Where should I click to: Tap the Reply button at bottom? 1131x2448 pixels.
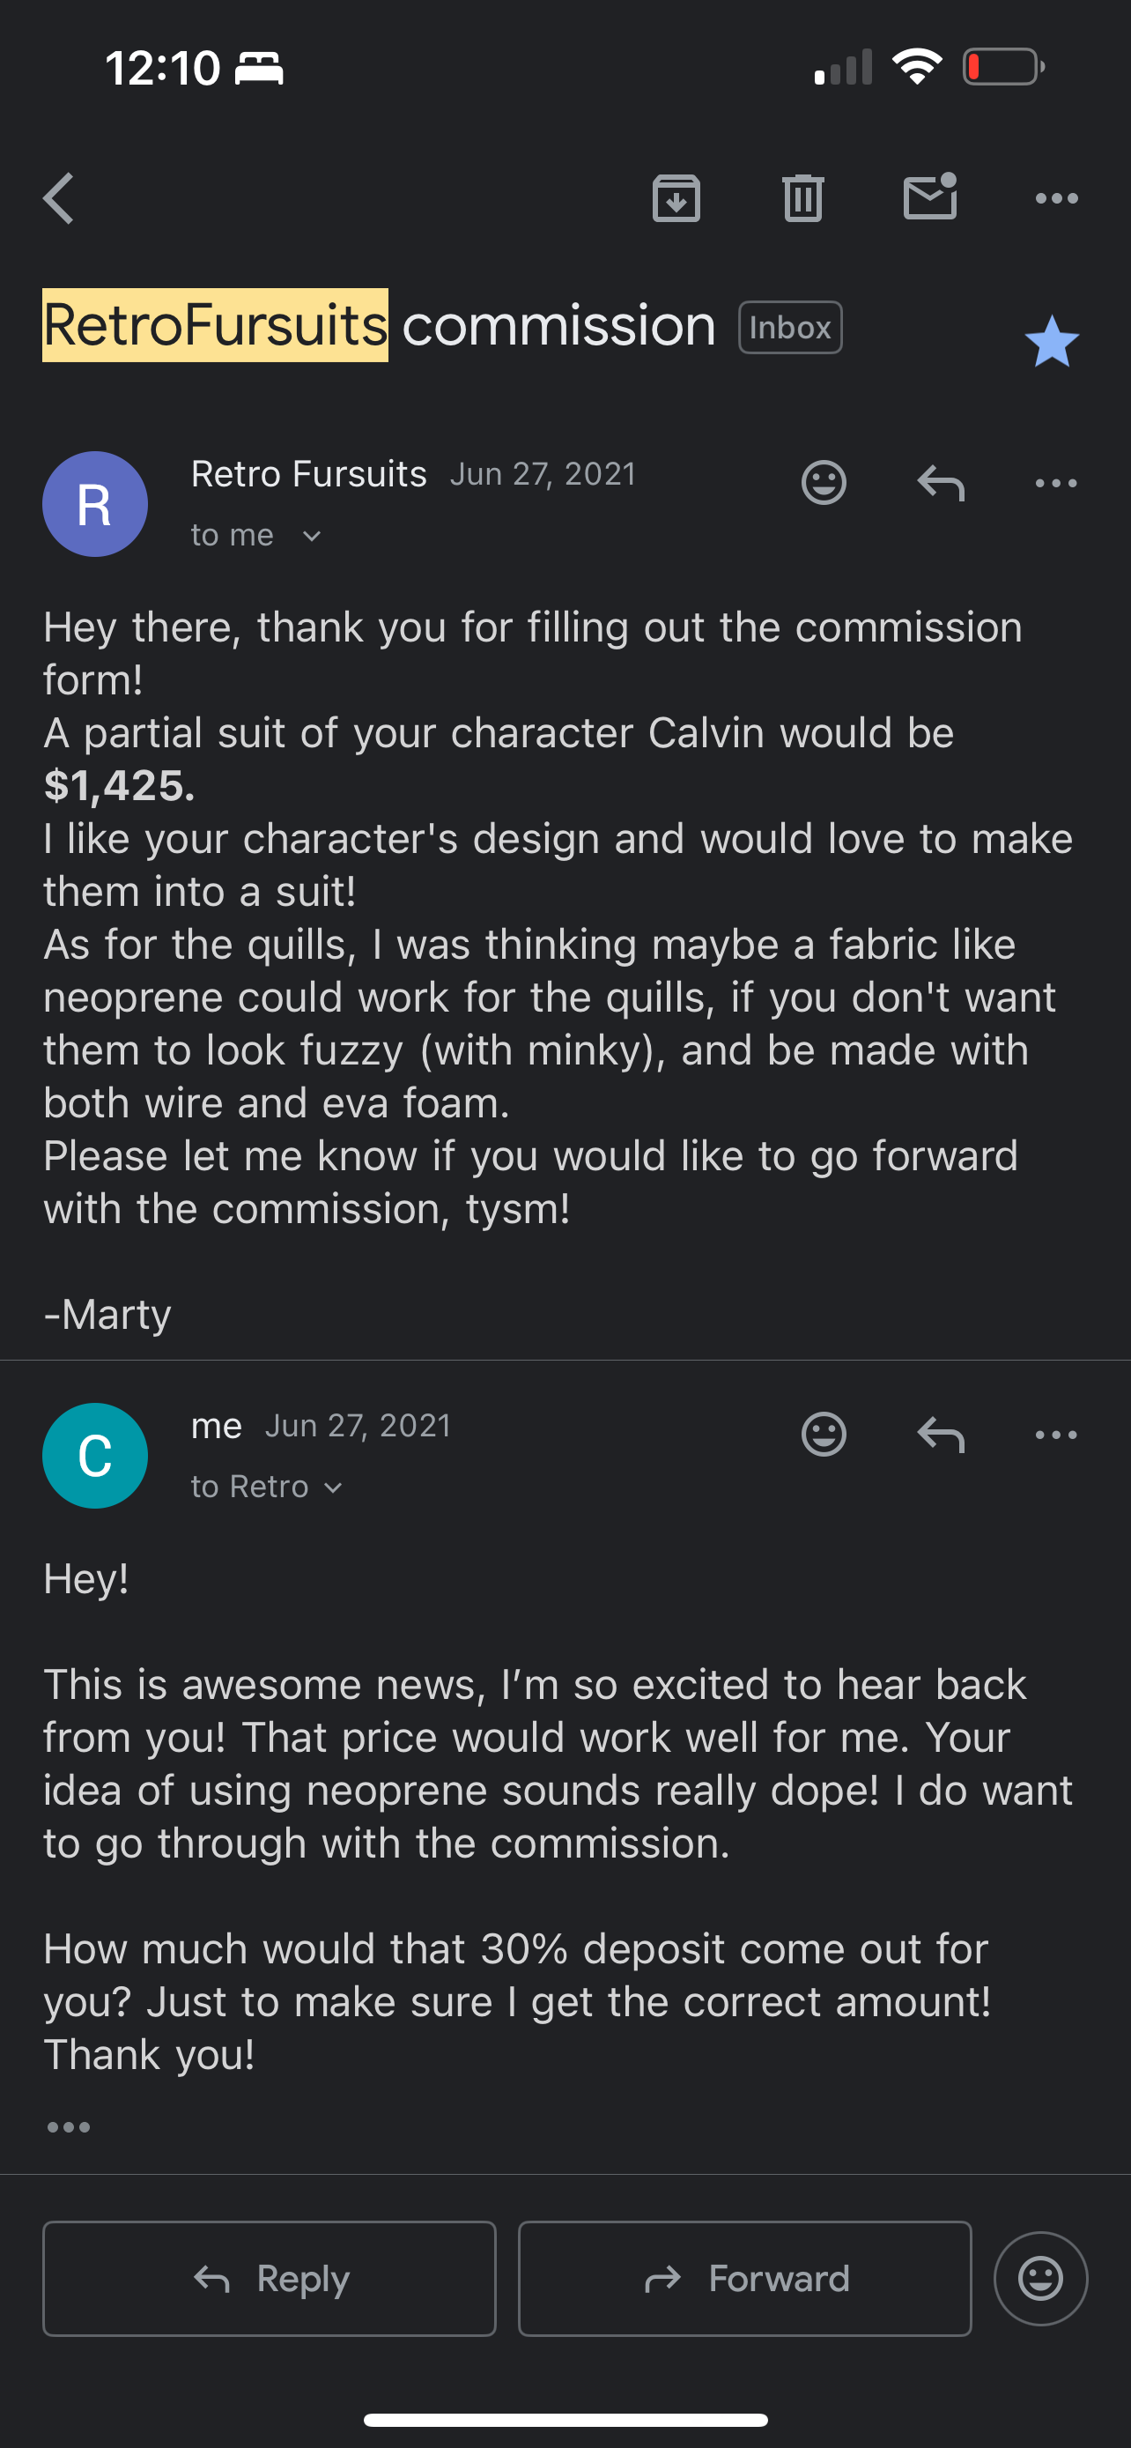(270, 2278)
